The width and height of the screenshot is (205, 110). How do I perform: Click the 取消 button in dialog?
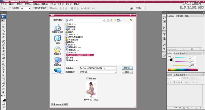tap(127, 72)
